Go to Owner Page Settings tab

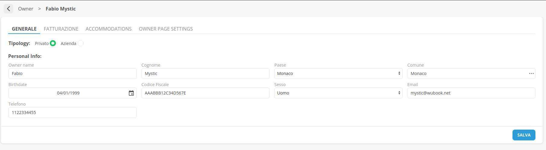click(x=166, y=29)
